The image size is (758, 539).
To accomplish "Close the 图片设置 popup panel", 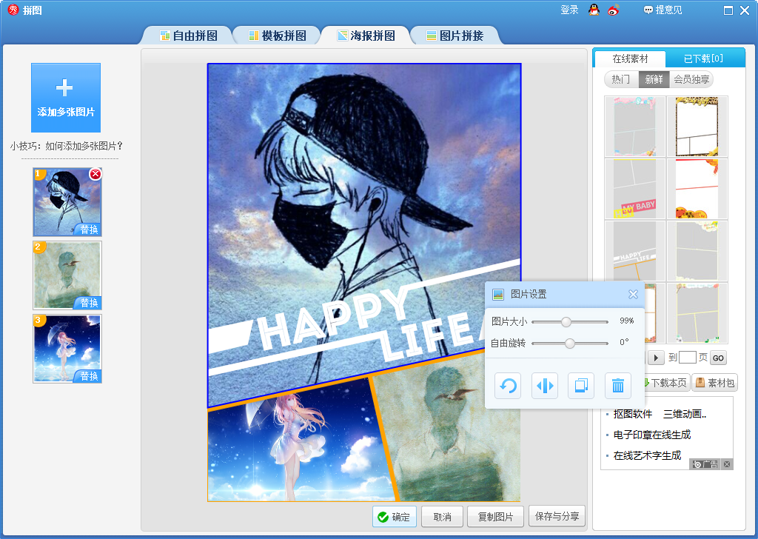I will coord(633,295).
